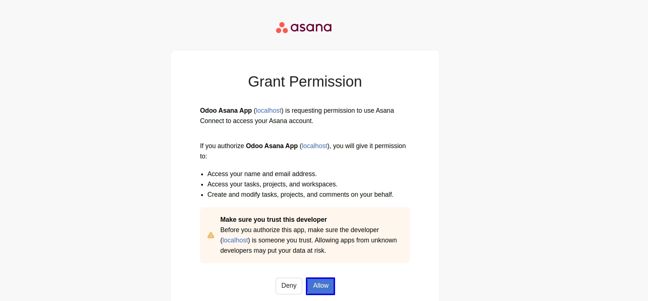Open localhost link inside the warning box

click(235, 240)
